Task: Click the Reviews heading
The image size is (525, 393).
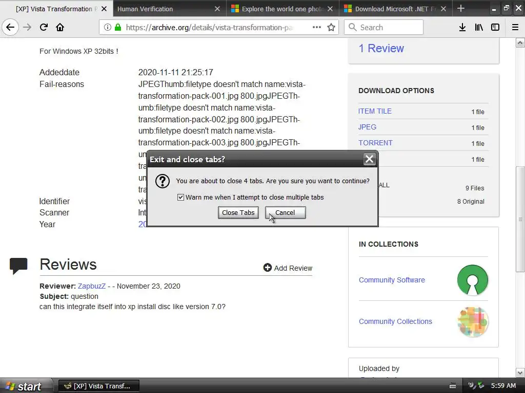Action: pos(68,265)
